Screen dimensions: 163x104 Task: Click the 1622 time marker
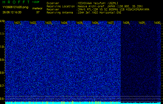[x=33, y=23]
